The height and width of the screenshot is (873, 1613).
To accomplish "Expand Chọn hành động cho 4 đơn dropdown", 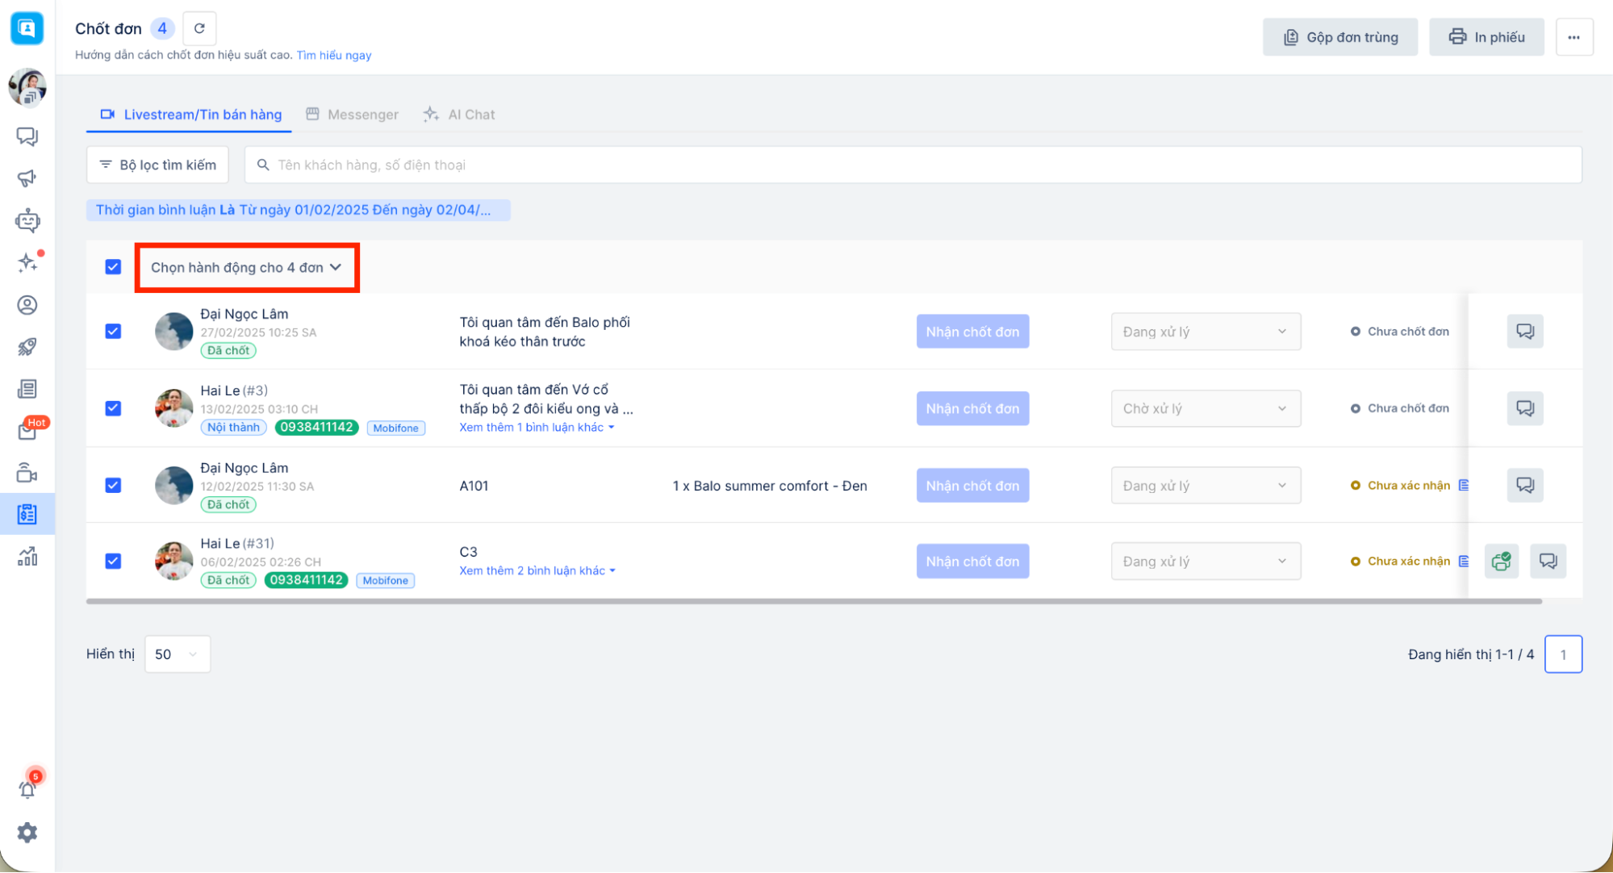I will point(246,267).
